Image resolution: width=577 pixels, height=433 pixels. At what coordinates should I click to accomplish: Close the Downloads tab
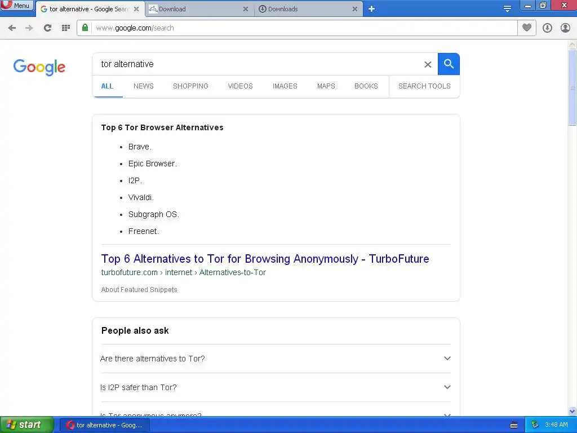coord(355,9)
